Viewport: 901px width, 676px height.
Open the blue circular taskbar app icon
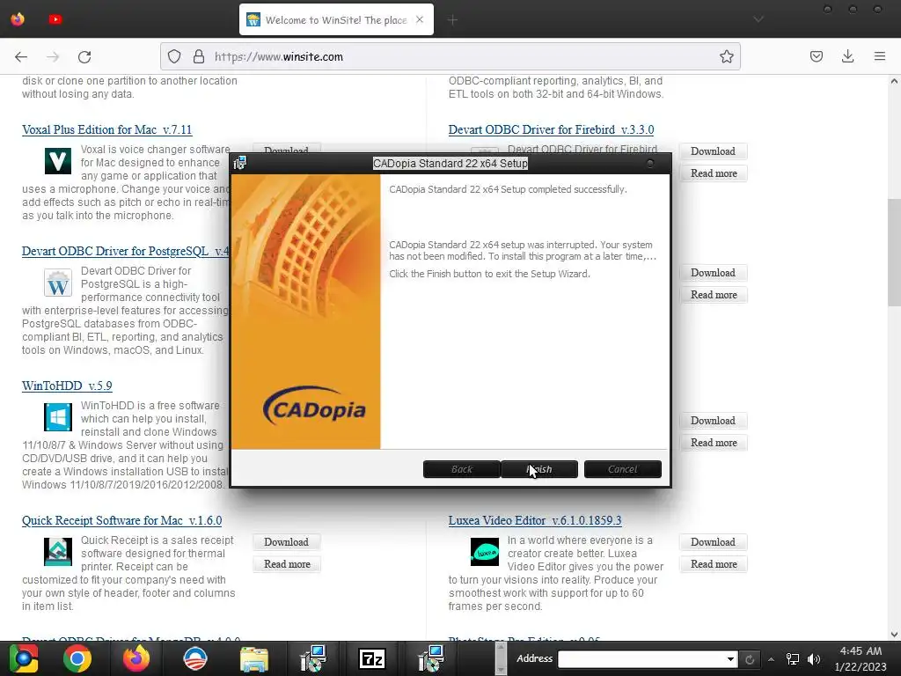(195, 658)
